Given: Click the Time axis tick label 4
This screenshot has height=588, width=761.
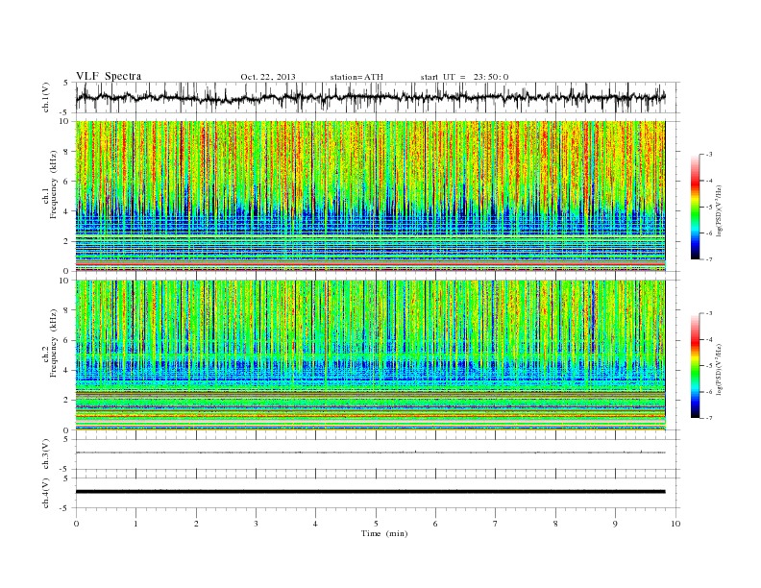Looking at the screenshot, I should pos(315,524).
